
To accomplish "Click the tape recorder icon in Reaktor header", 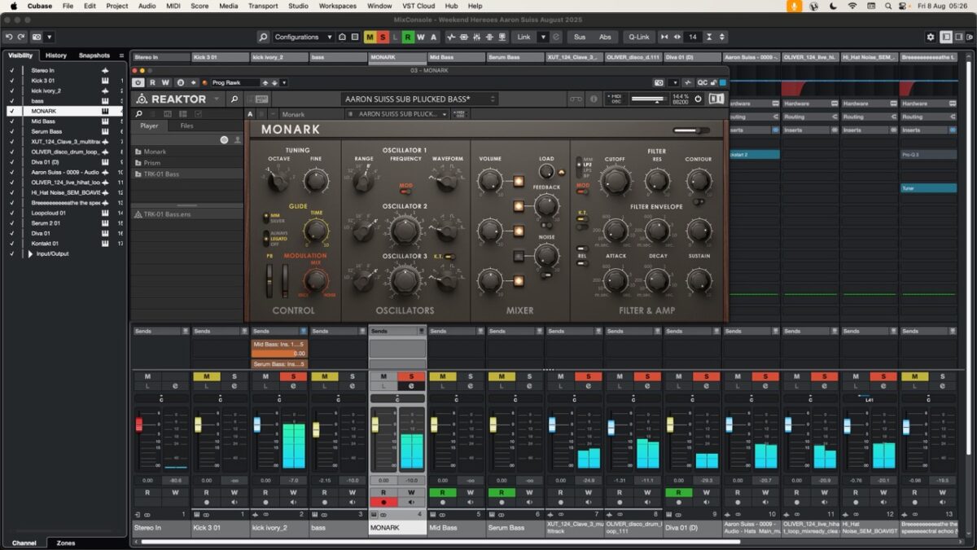I will click(576, 99).
